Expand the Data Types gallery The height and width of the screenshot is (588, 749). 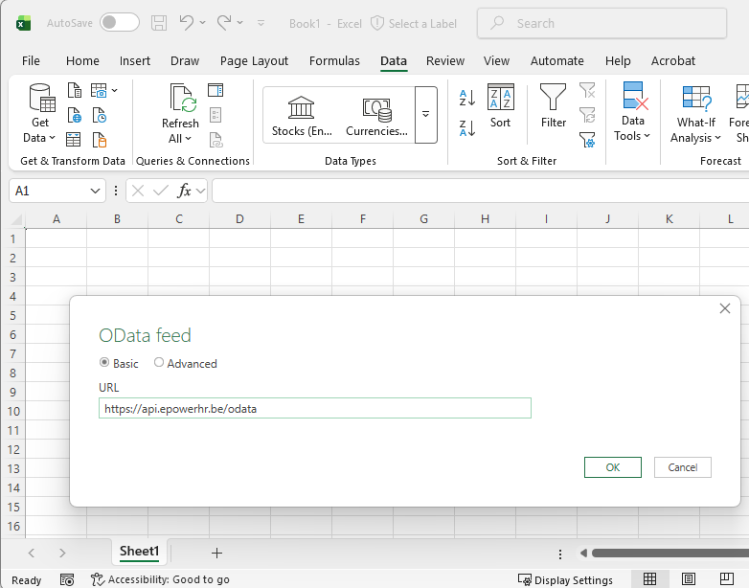pos(425,115)
